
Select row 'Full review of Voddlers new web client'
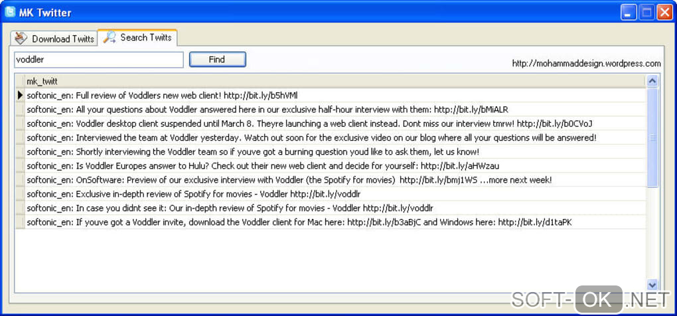(x=335, y=96)
